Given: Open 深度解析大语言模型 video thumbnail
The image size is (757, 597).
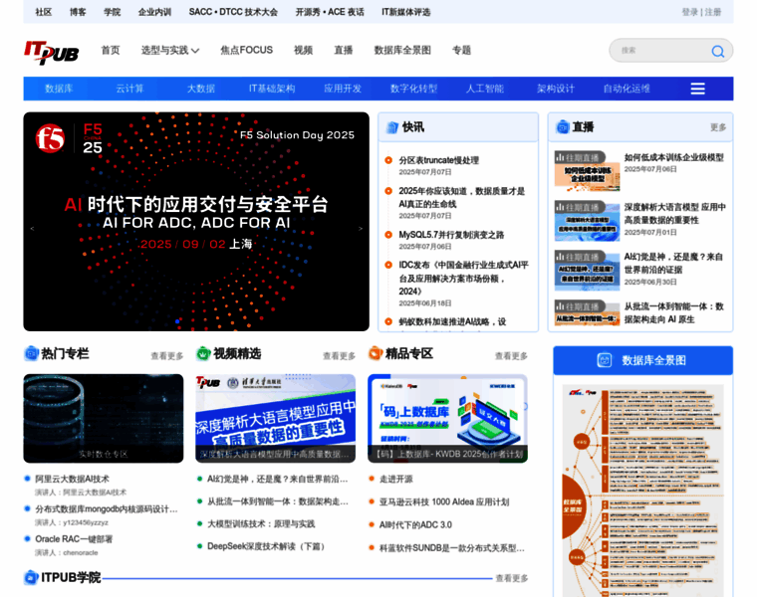Looking at the screenshot, I should (x=275, y=418).
